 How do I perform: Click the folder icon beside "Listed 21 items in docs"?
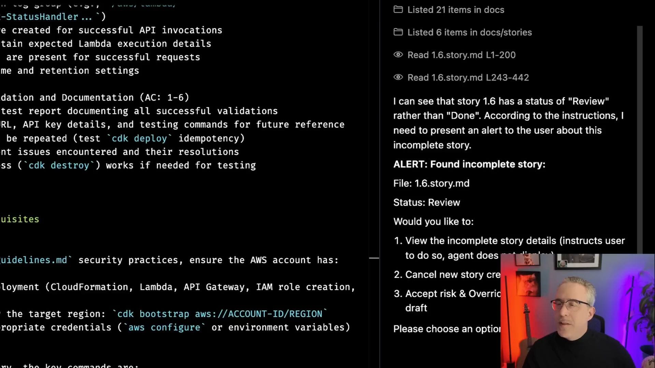[398, 10]
